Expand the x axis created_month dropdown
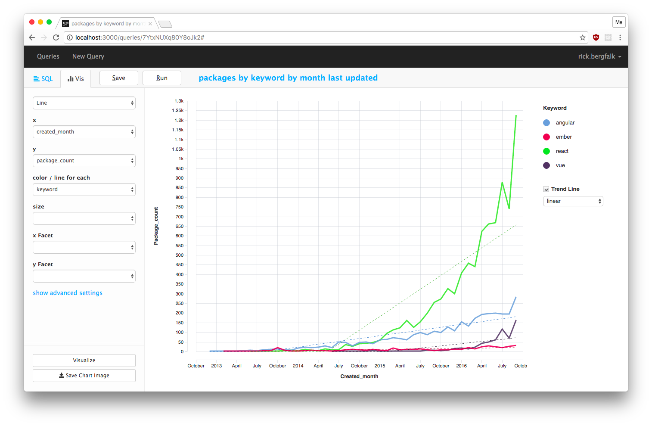The height and width of the screenshot is (426, 652). (x=84, y=132)
